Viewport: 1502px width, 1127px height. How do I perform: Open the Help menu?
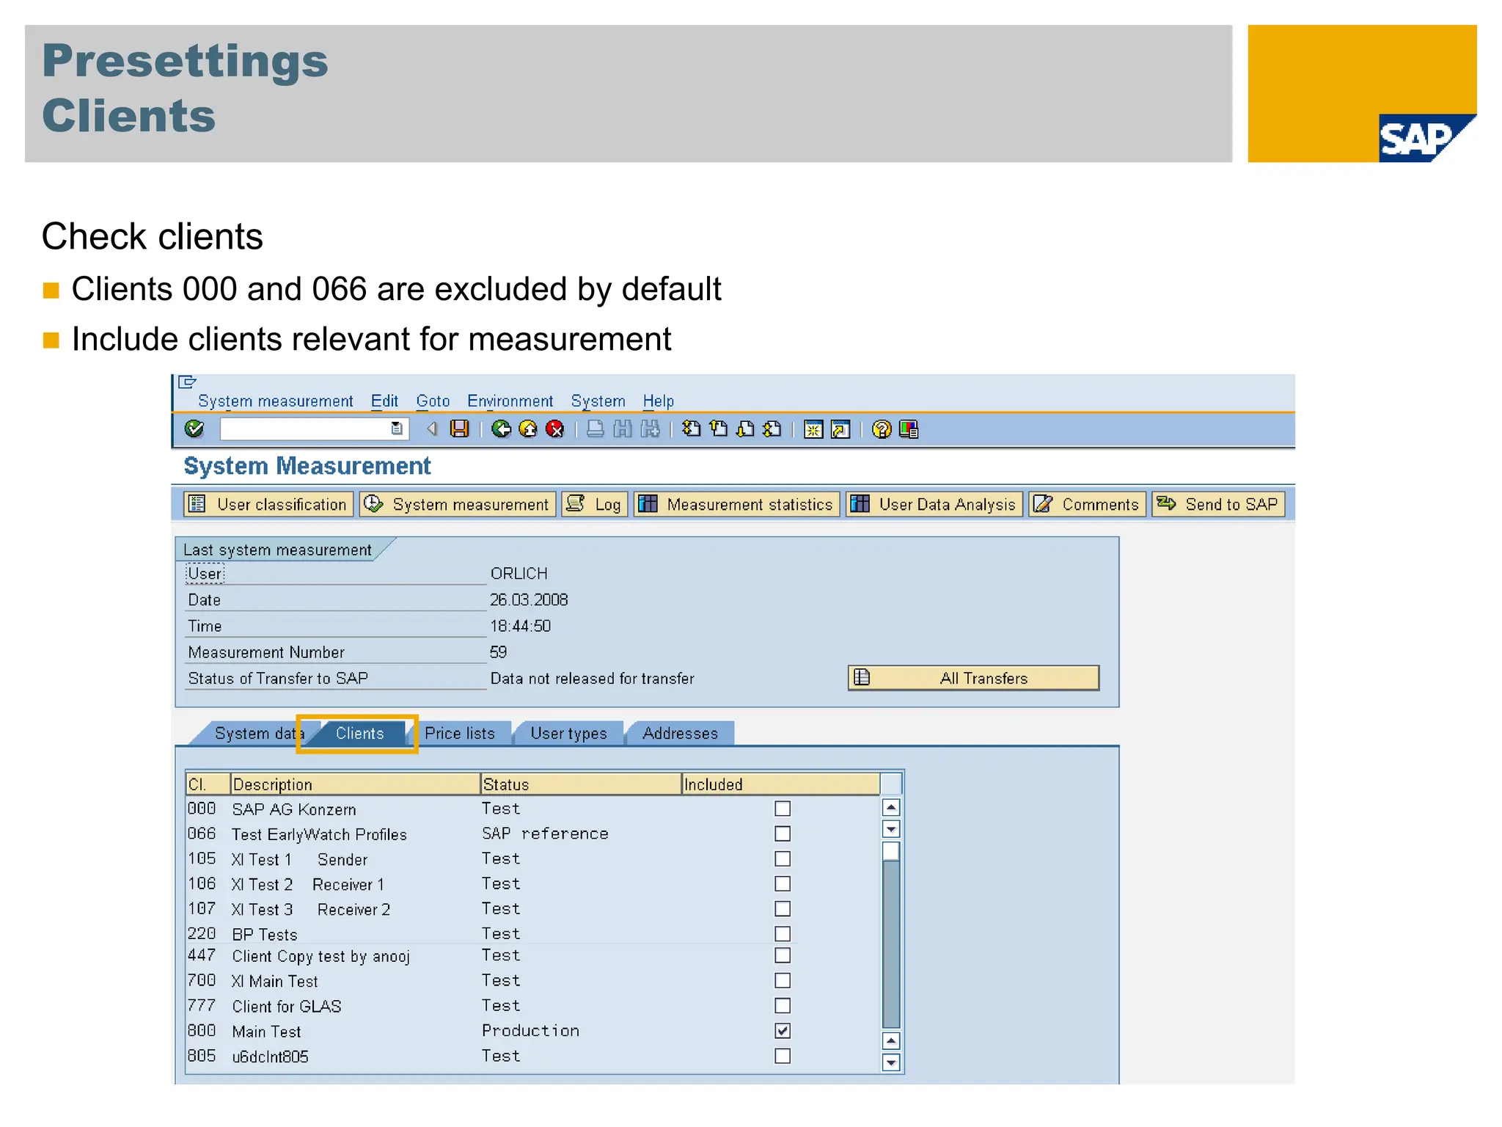click(x=659, y=401)
